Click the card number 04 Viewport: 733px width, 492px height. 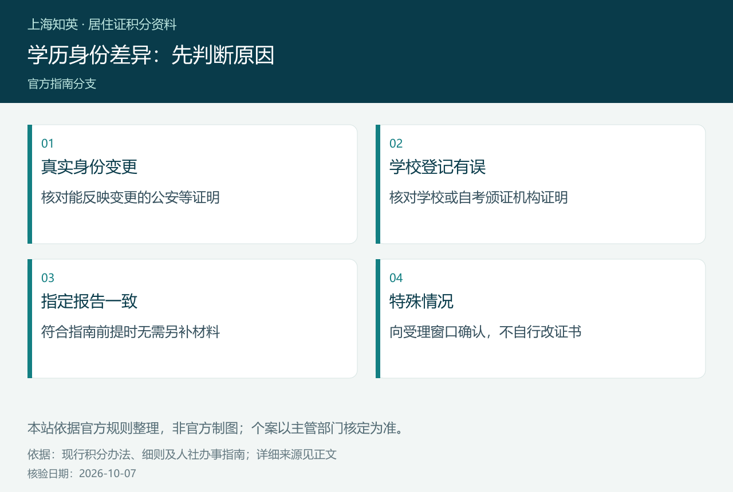396,278
